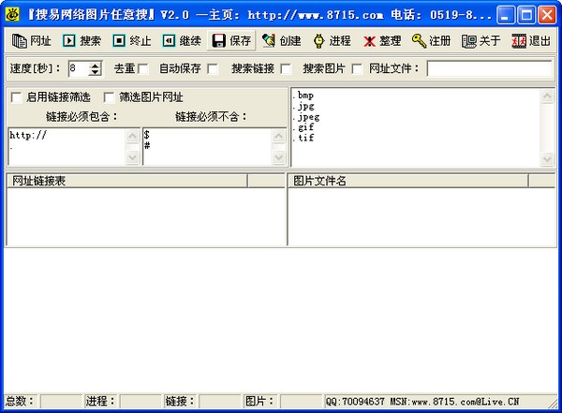The height and width of the screenshot is (413, 562).
Task: Increase speed with the spinner up arrow
Action: click(95, 66)
